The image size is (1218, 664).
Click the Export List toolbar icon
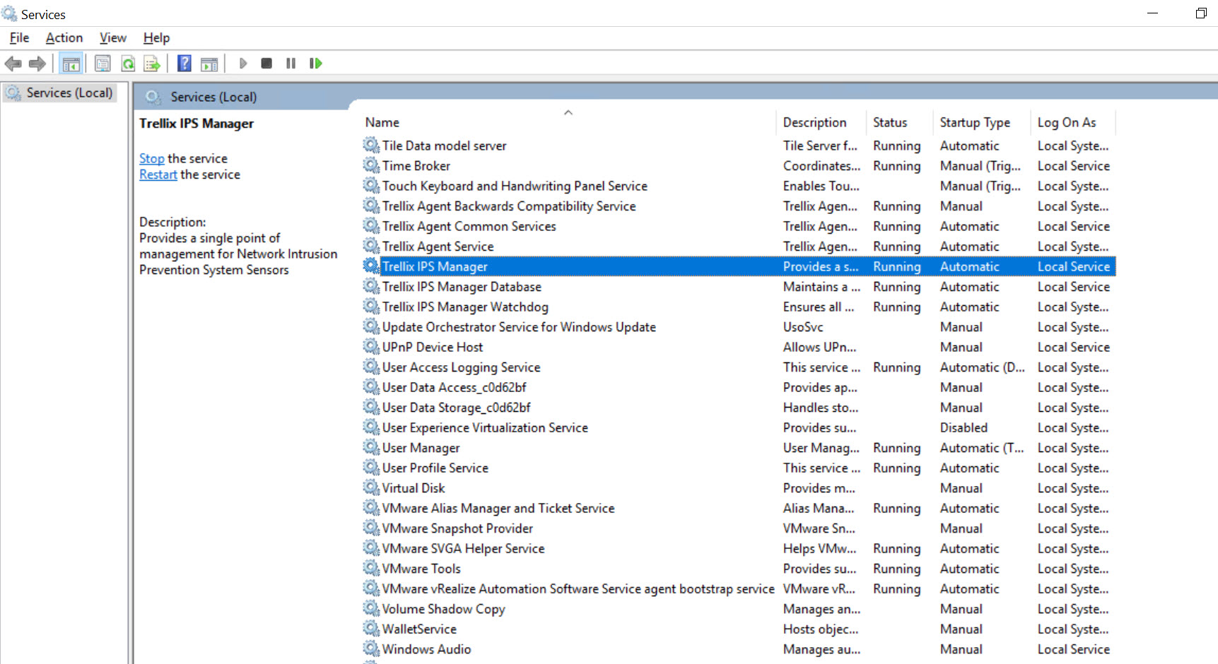[152, 64]
